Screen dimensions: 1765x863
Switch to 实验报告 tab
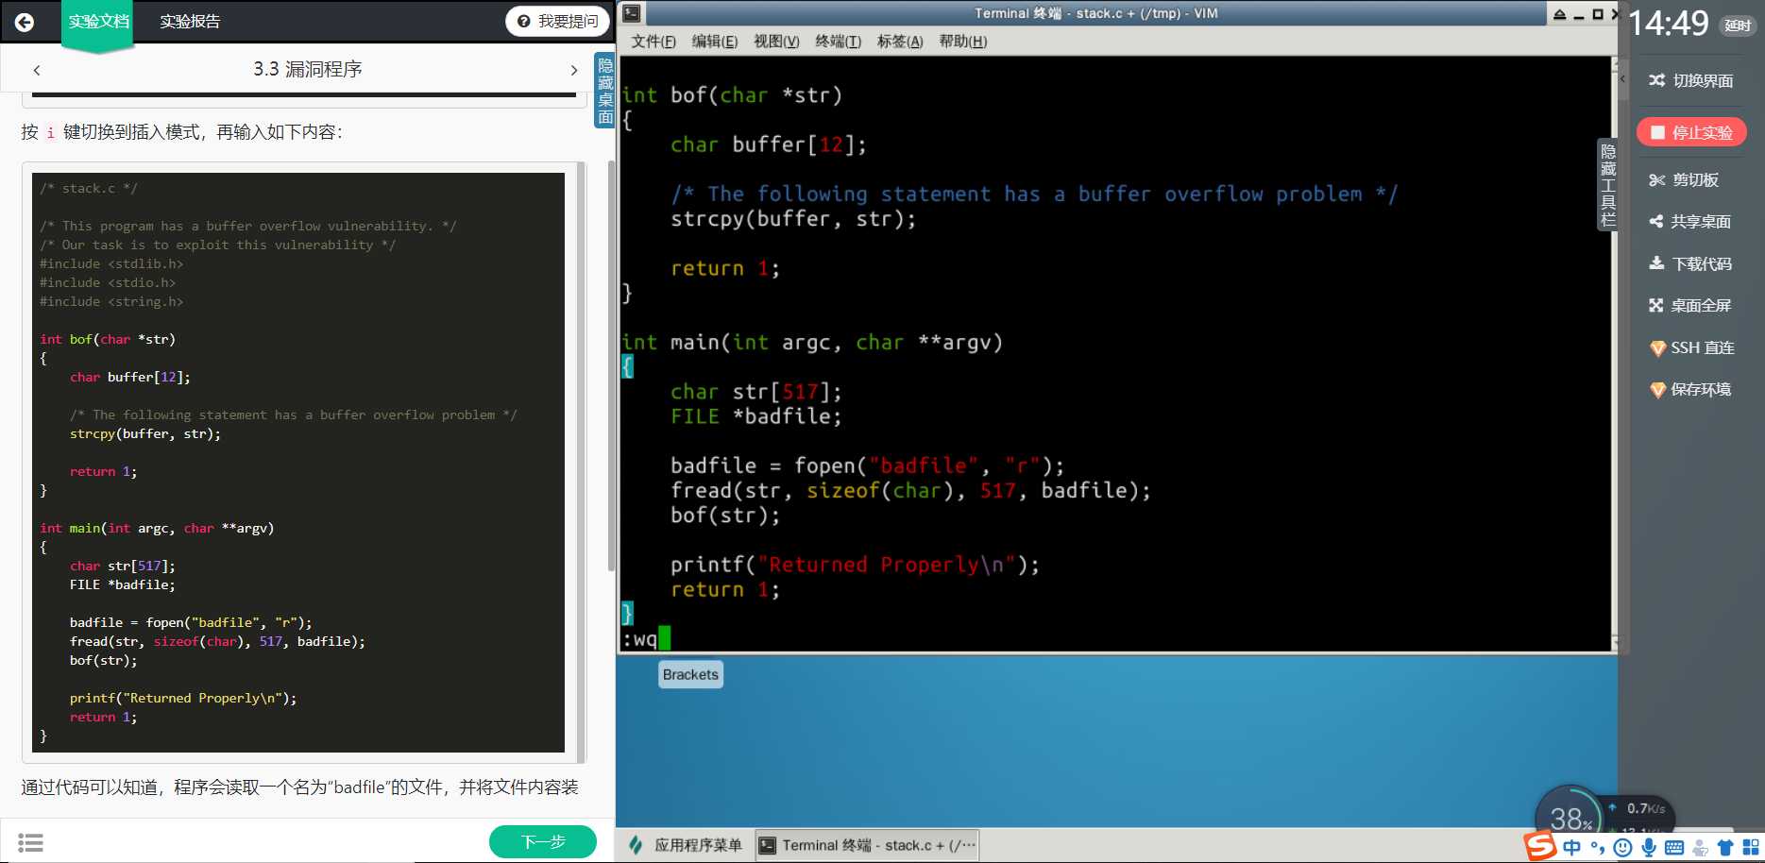(x=190, y=22)
